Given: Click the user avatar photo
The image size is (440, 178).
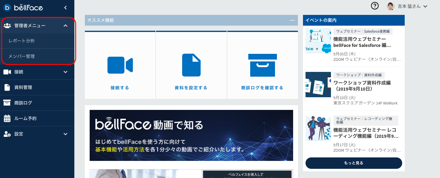Looking at the screenshot, I should pyautogui.click(x=391, y=6).
